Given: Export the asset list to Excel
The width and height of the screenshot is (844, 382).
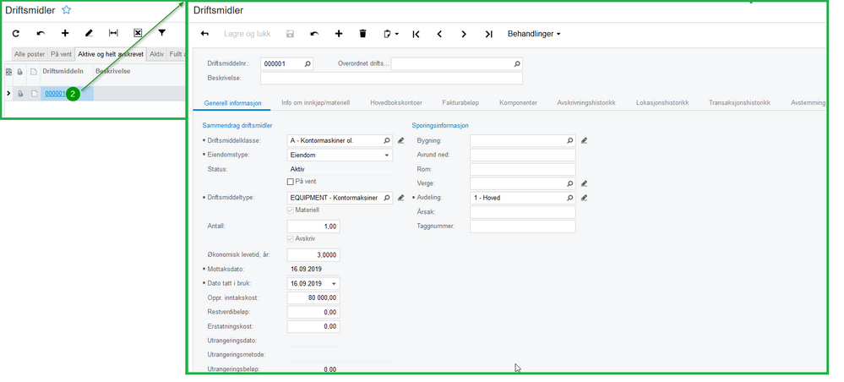Looking at the screenshot, I should coord(137,34).
